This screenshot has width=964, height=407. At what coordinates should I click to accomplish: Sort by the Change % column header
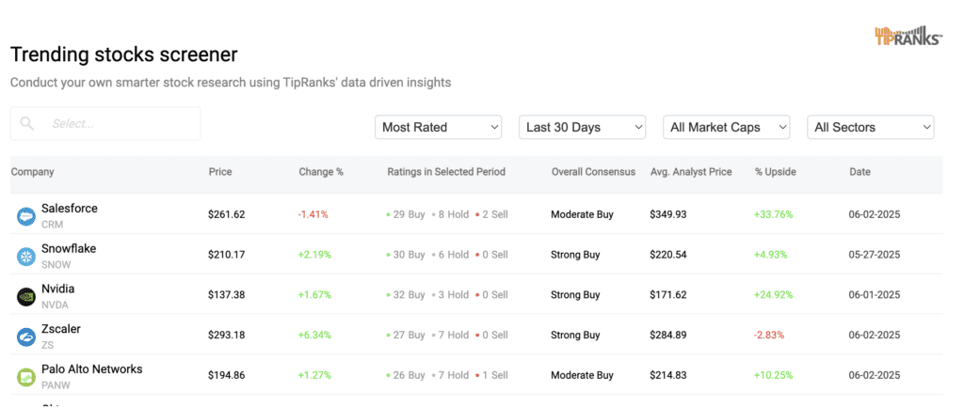(321, 172)
